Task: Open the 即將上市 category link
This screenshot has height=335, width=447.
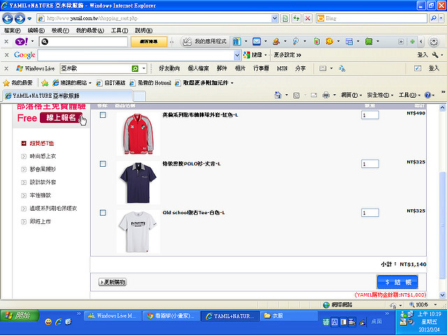Action: 41,221
